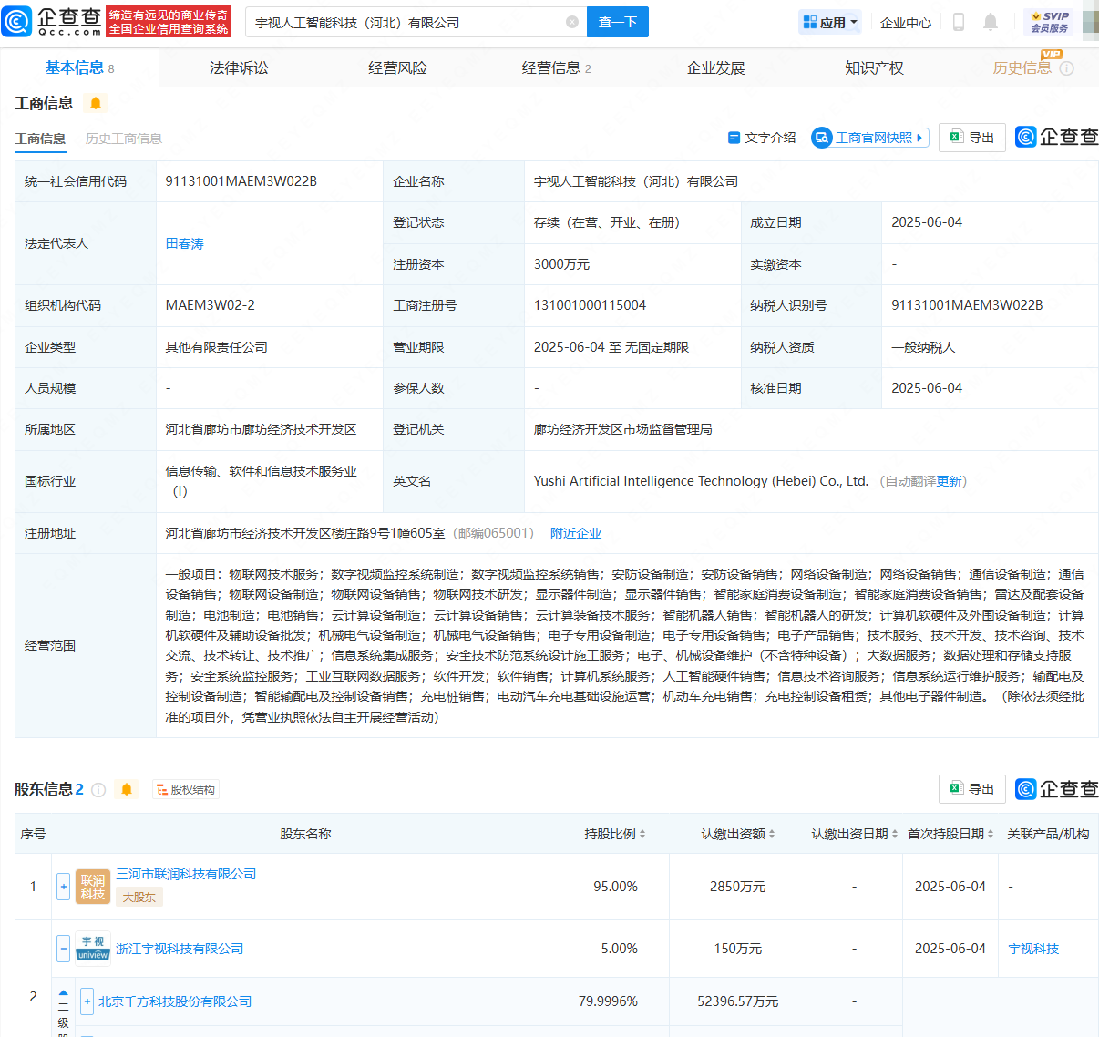Click the info icon beside 历史信息 tab
This screenshot has height=1037, width=1099.
[1067, 68]
